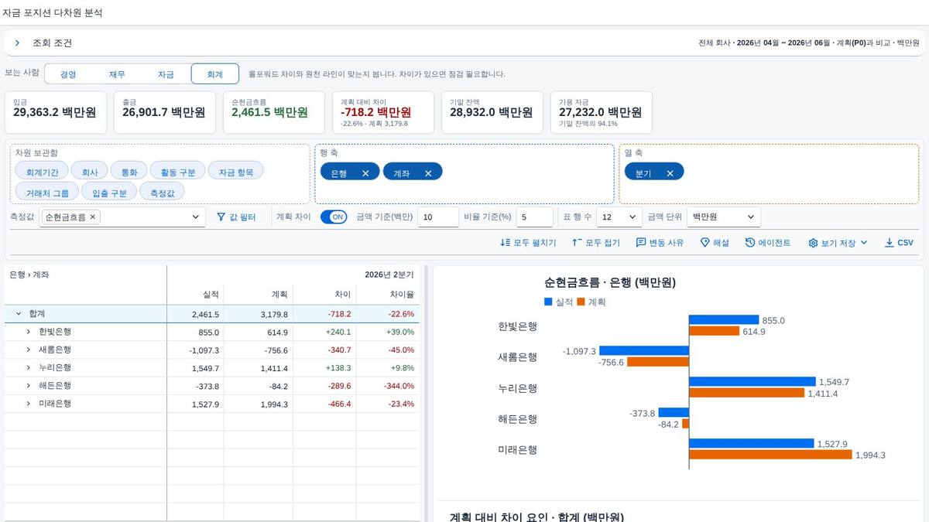Select the 경영 viewer tab
This screenshot has width=929, height=522.
pos(69,74)
